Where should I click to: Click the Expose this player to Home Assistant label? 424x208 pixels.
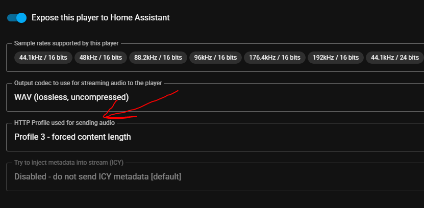coord(101,17)
